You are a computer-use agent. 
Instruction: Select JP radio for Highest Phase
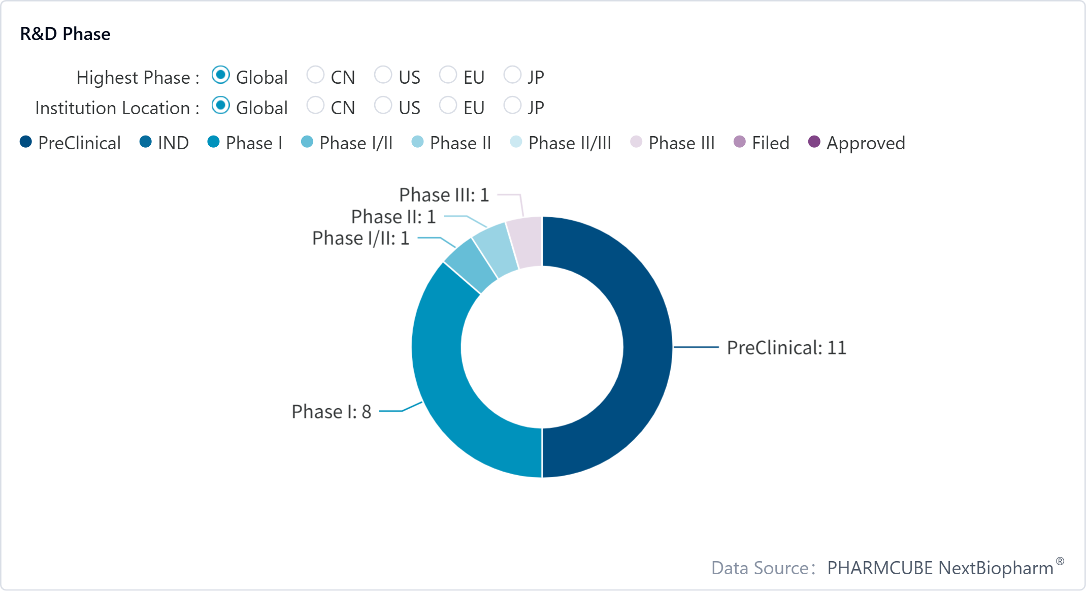click(512, 75)
